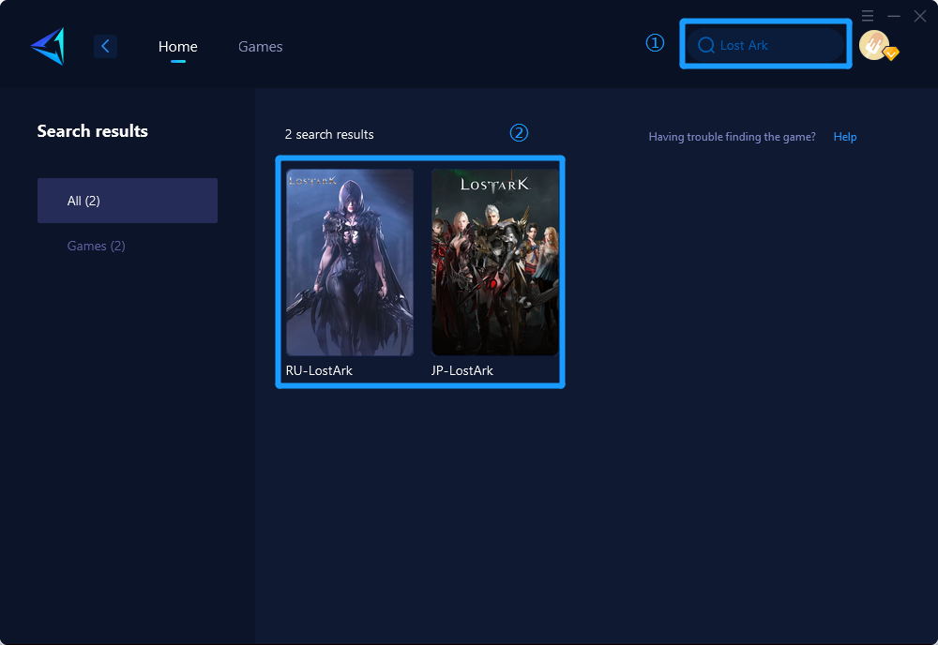The image size is (938, 645).
Task: Click the search magnifier icon
Action: 706,45
